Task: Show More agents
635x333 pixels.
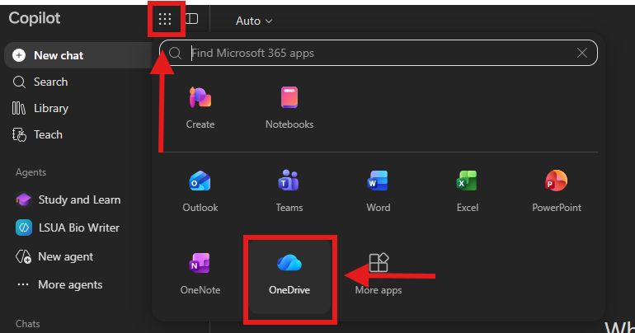Action: click(x=59, y=285)
